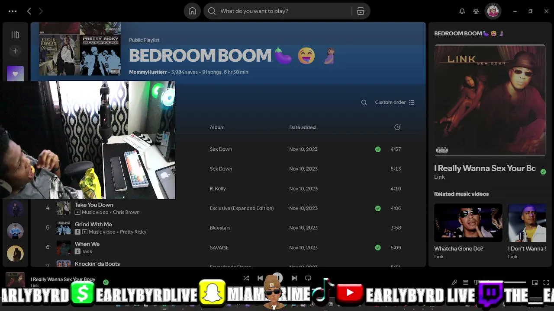The height and width of the screenshot is (311, 554).
Task: Pause the currently playing song
Action: [x=277, y=278]
